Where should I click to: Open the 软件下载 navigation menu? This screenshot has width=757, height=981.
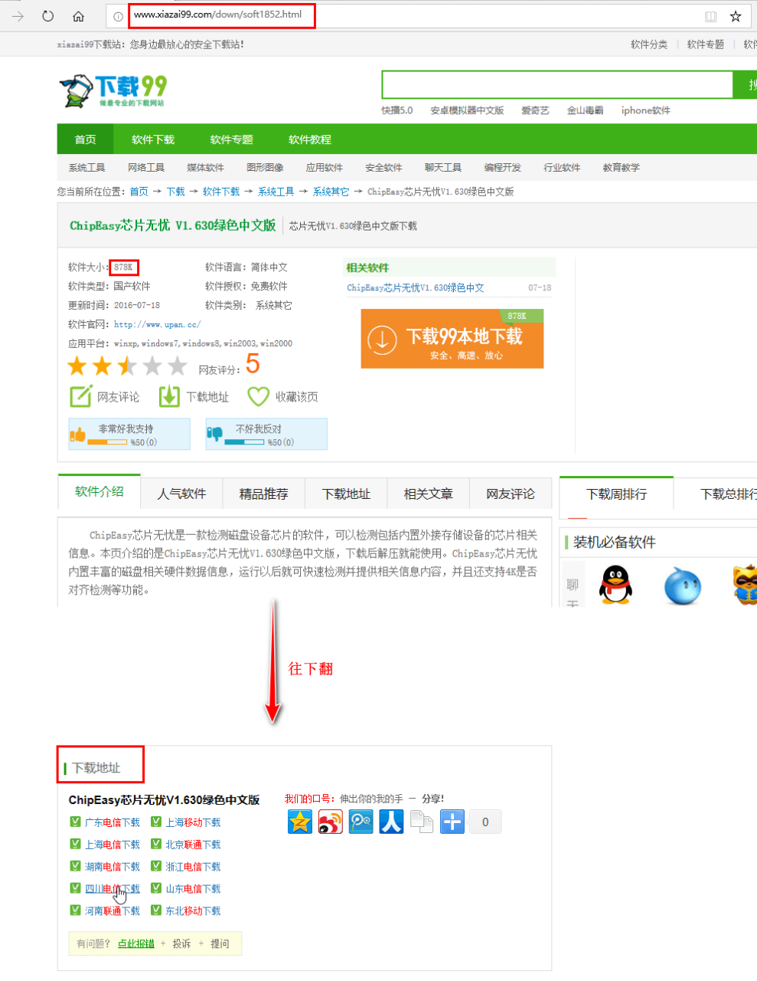[152, 139]
